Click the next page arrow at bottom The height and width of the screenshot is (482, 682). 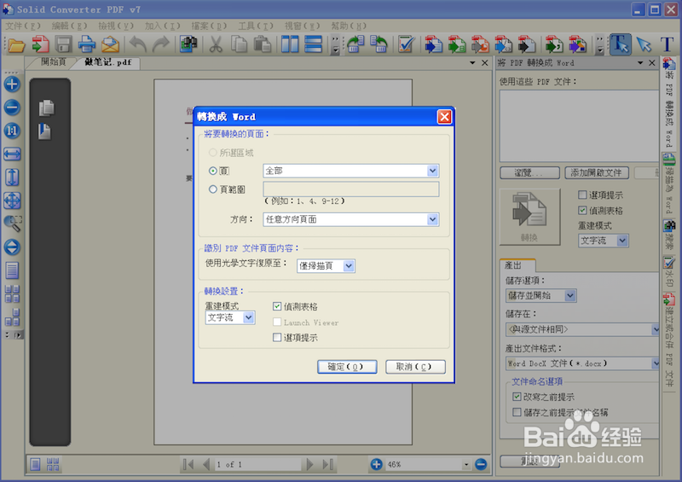click(309, 465)
